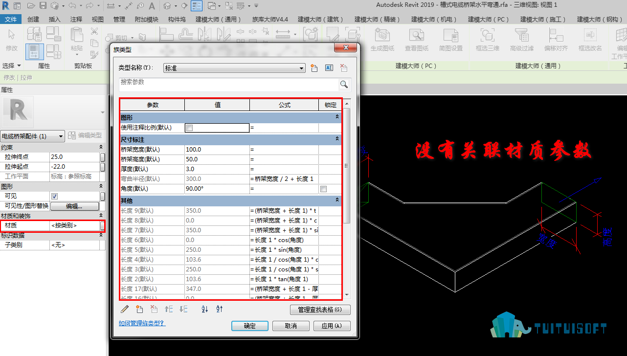
Task: Click the 搜索参数 search field
Action: click(229, 85)
